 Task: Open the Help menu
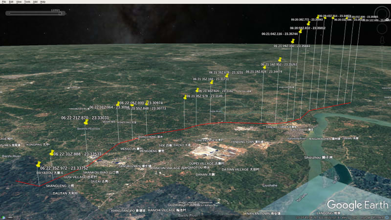tap(43, 2)
